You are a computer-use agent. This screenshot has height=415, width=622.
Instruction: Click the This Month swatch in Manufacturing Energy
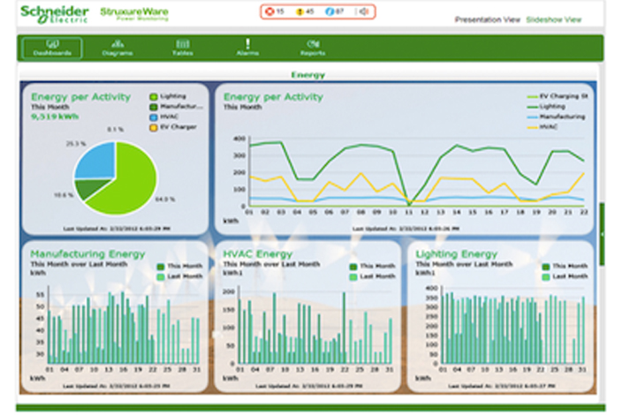pos(161,266)
